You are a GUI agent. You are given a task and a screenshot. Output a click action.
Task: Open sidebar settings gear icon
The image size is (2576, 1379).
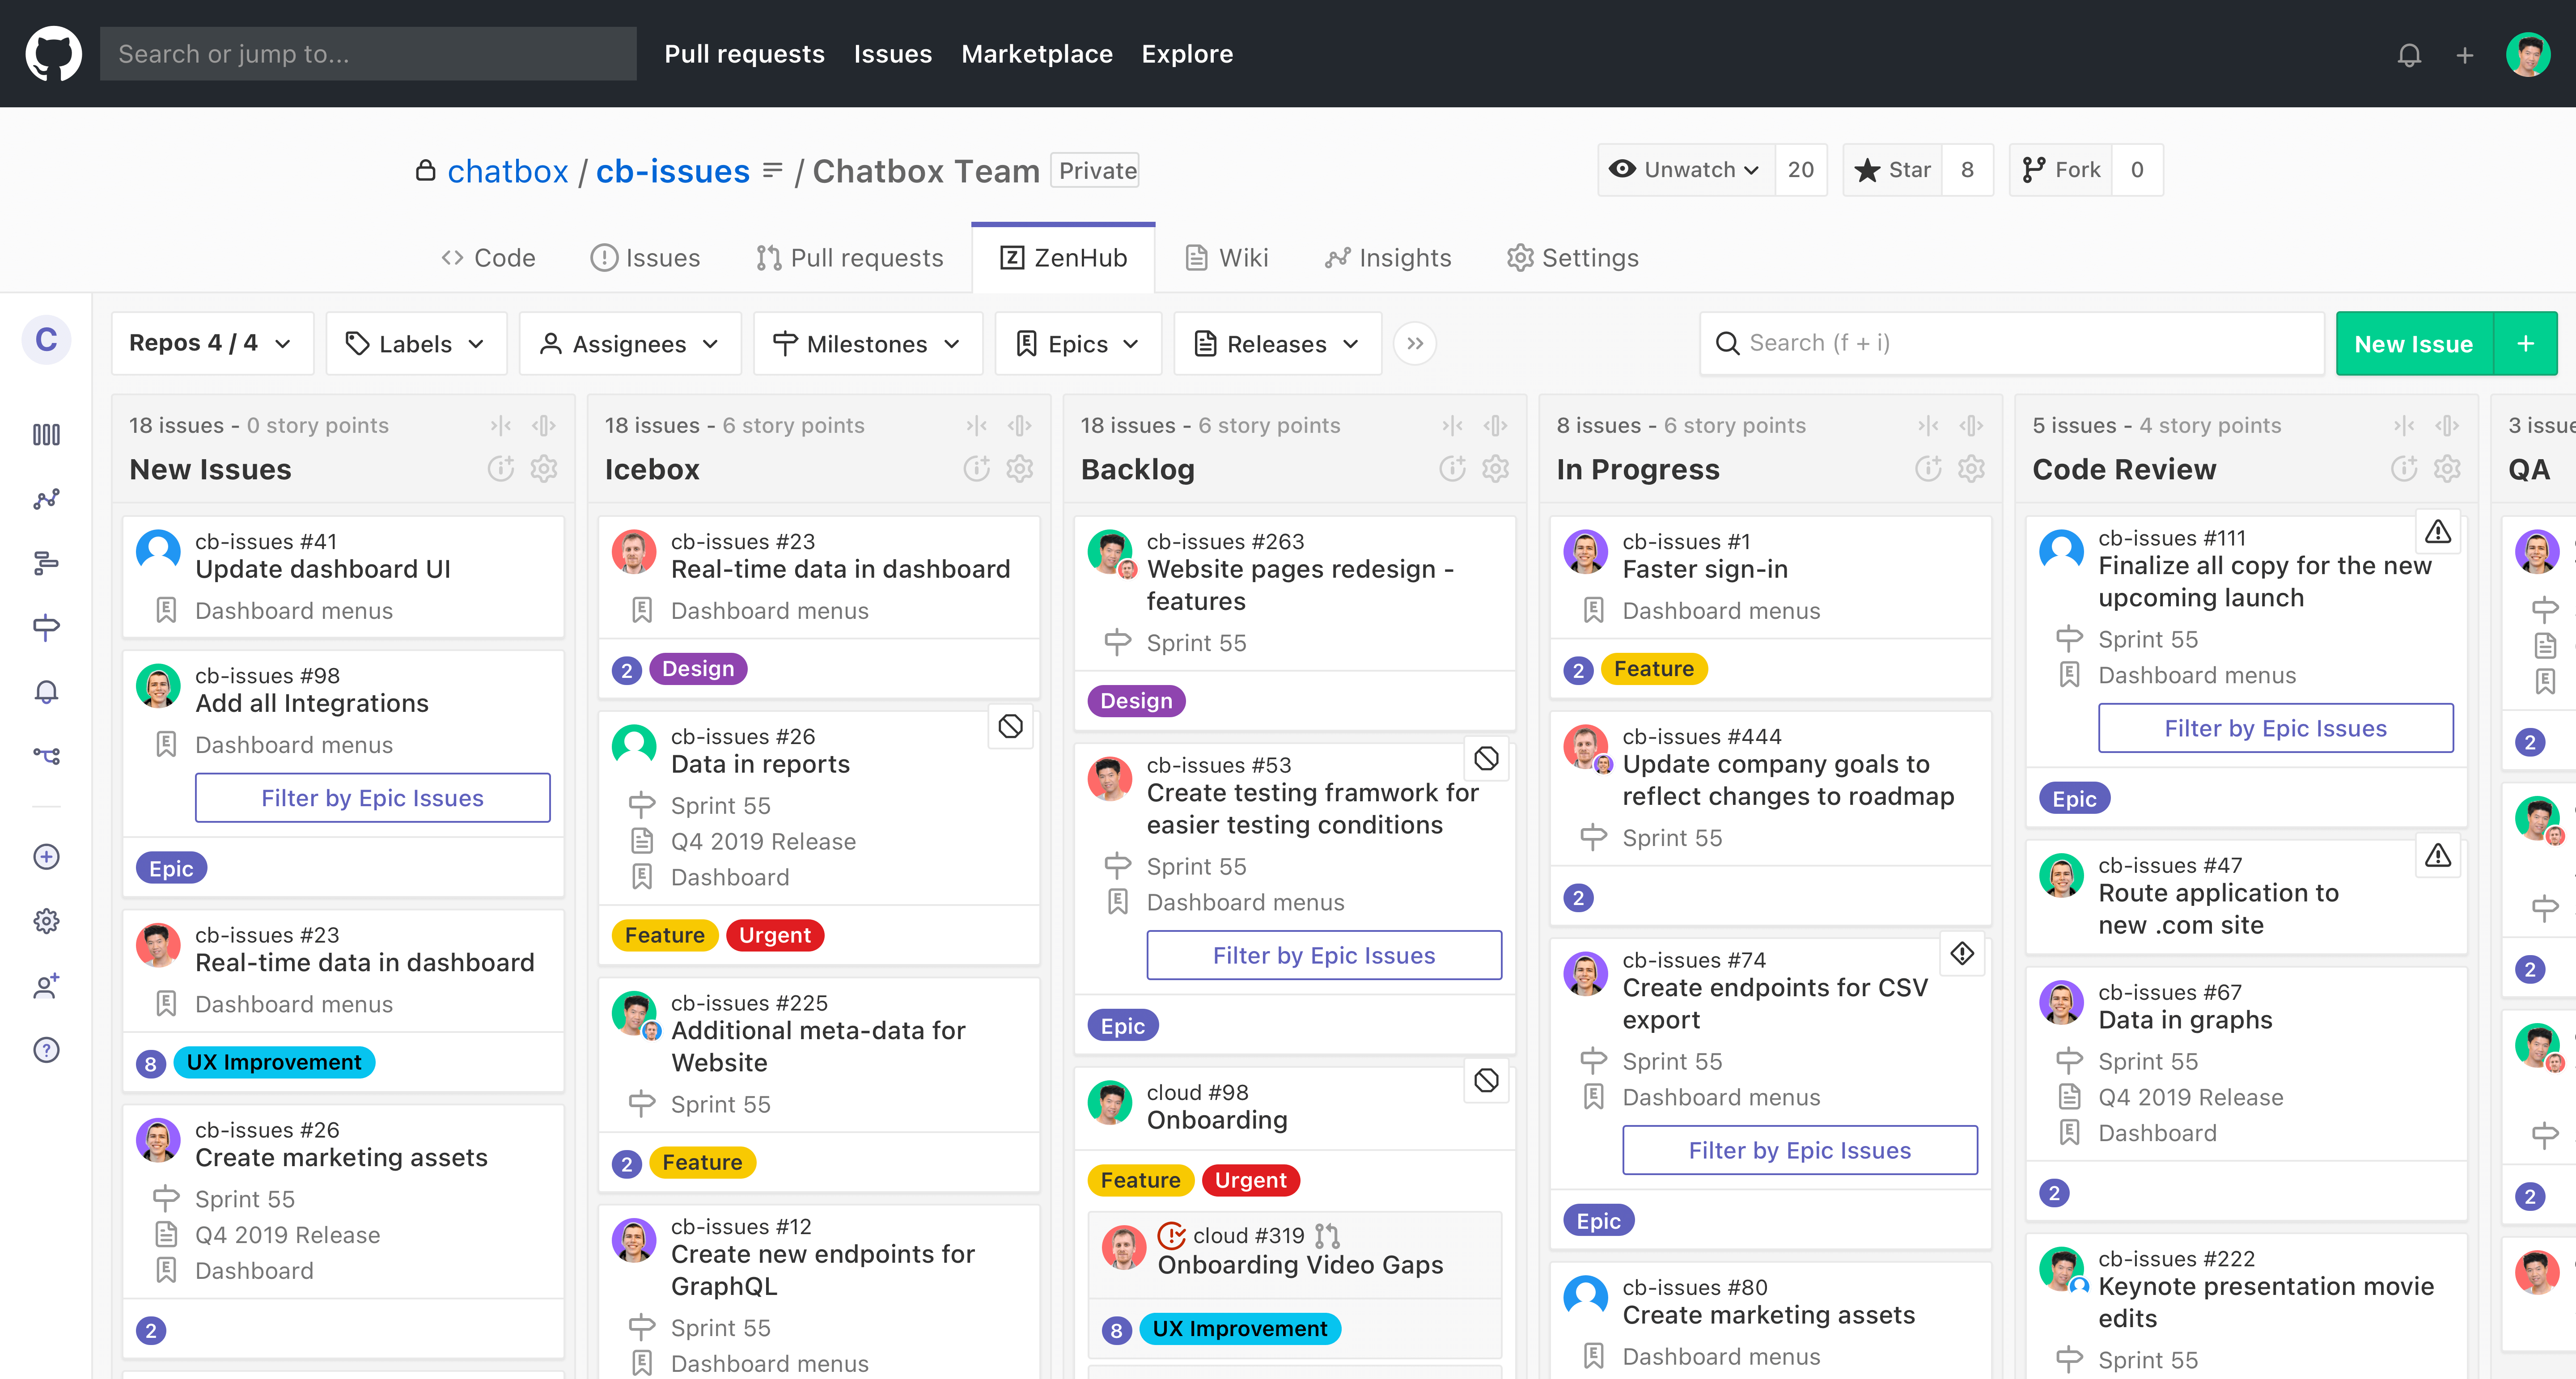46,921
